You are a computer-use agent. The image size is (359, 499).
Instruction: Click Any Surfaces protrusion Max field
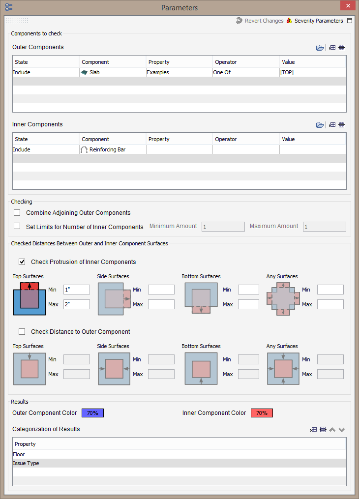click(330, 304)
